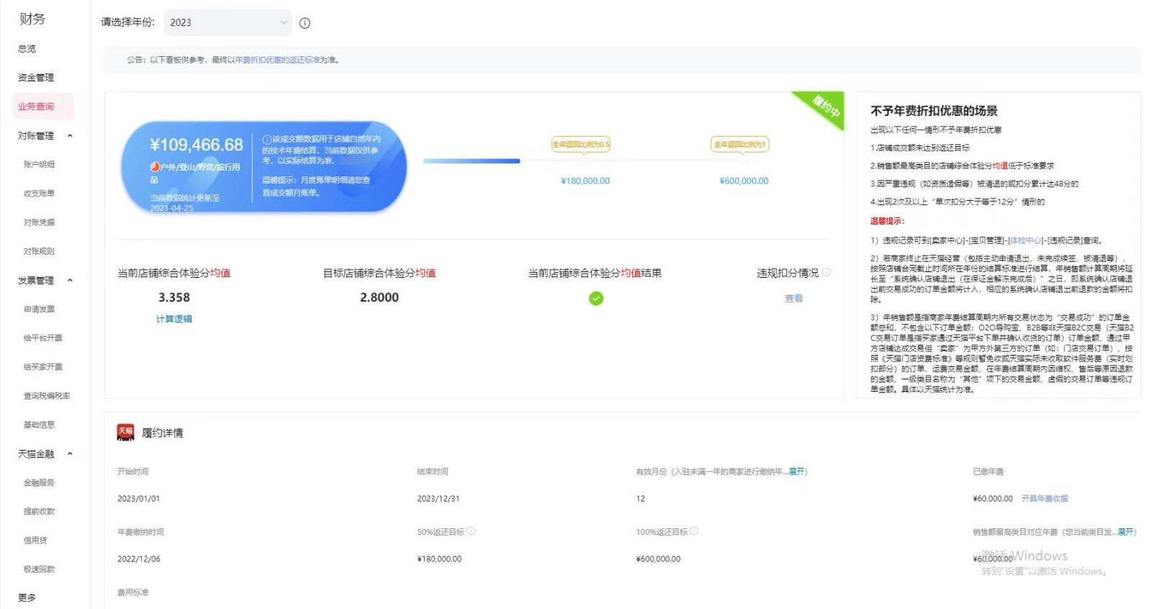Click 查看 under 违规扣分情况
Viewport: 1152px width, 609px height.
(x=793, y=298)
